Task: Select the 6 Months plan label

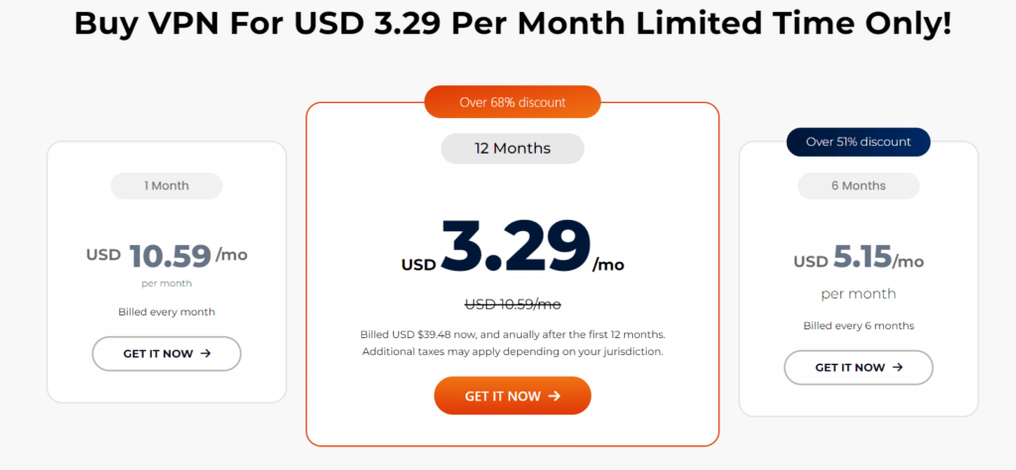Action: pos(858,185)
